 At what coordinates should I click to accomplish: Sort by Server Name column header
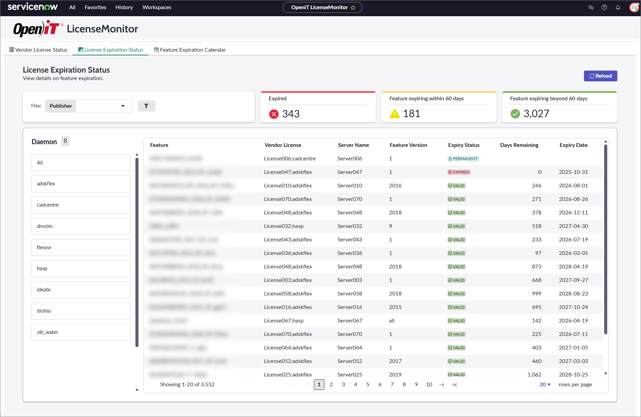point(353,145)
